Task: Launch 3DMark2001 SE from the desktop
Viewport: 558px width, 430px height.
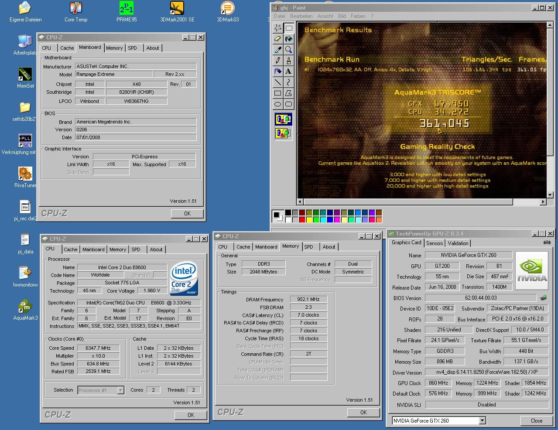Action: click(x=177, y=12)
